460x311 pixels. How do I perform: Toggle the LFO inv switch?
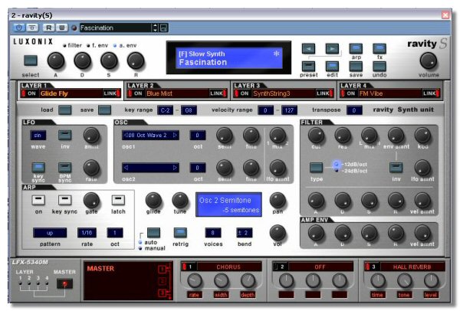[x=65, y=136]
